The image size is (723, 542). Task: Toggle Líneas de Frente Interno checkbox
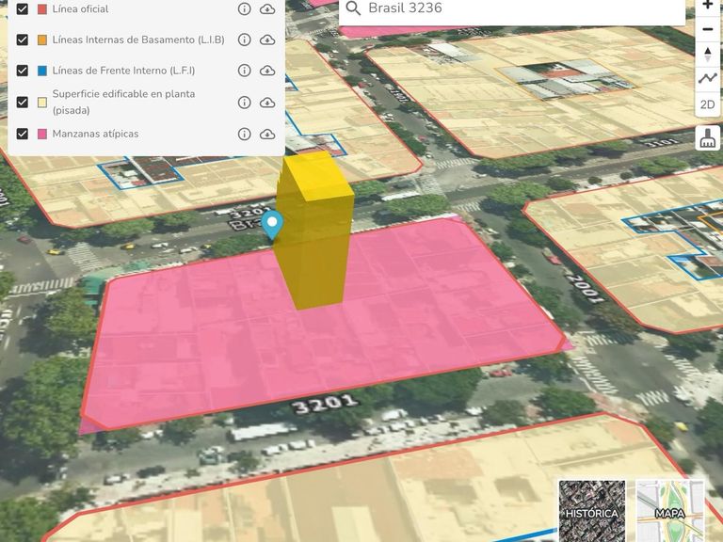click(23, 71)
